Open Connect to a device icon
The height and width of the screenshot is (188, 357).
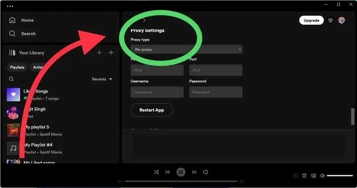(x=313, y=176)
